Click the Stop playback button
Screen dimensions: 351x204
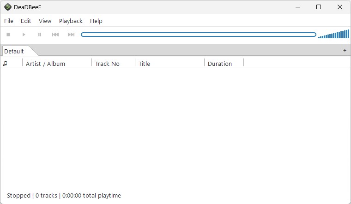click(x=8, y=35)
